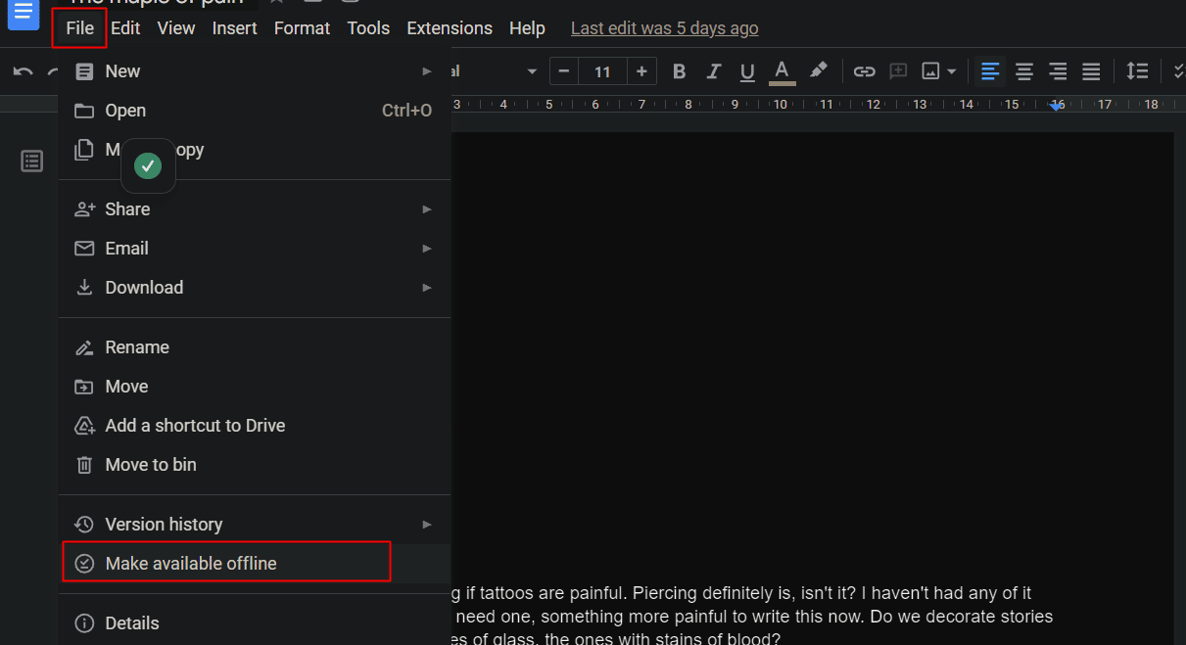Select Move to bin
The image size is (1186, 645).
pyautogui.click(x=255, y=465)
